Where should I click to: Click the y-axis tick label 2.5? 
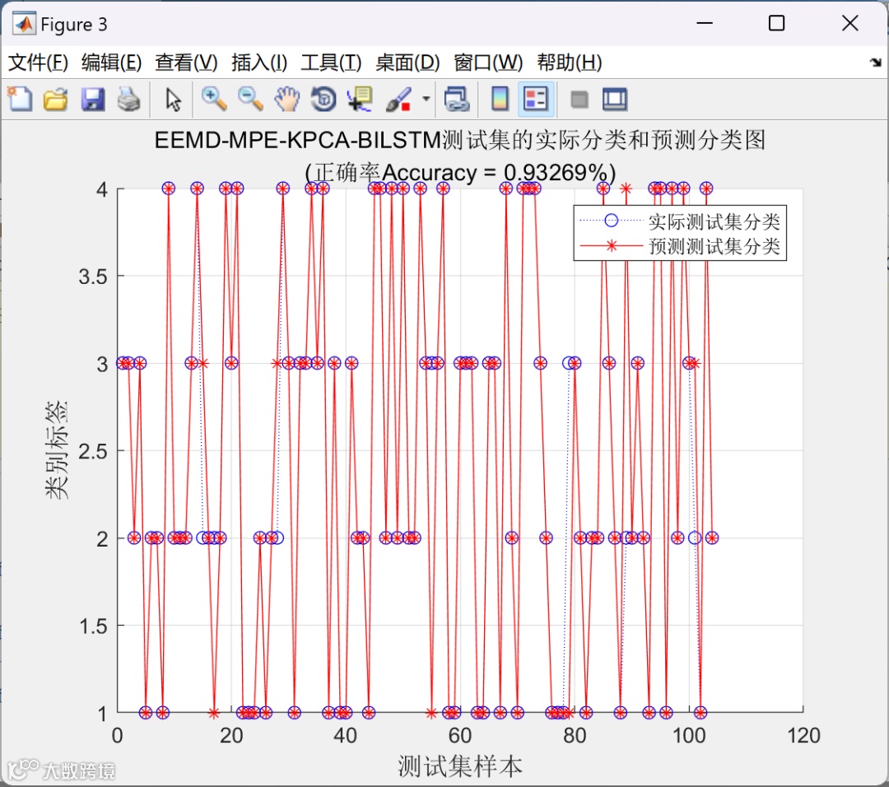click(93, 451)
